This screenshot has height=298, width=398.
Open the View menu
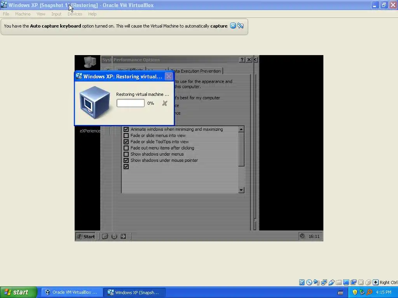[40, 14]
